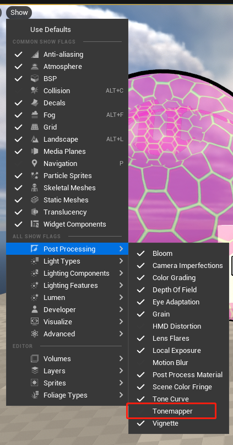Choose Use Defaults

point(51,30)
